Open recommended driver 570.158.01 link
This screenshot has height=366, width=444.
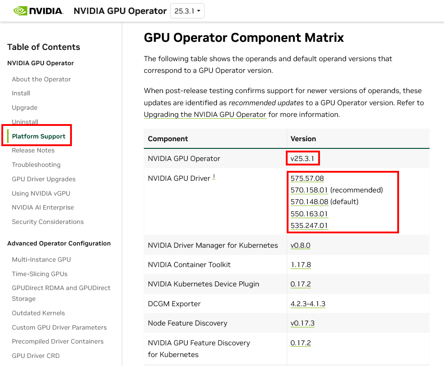309,190
